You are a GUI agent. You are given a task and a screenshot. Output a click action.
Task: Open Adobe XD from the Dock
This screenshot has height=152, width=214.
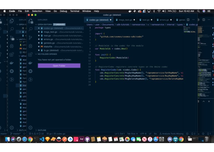[82, 139]
